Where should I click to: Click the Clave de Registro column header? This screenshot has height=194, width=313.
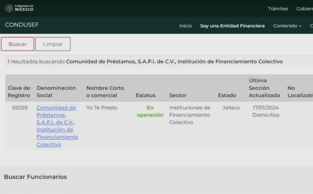19,92
